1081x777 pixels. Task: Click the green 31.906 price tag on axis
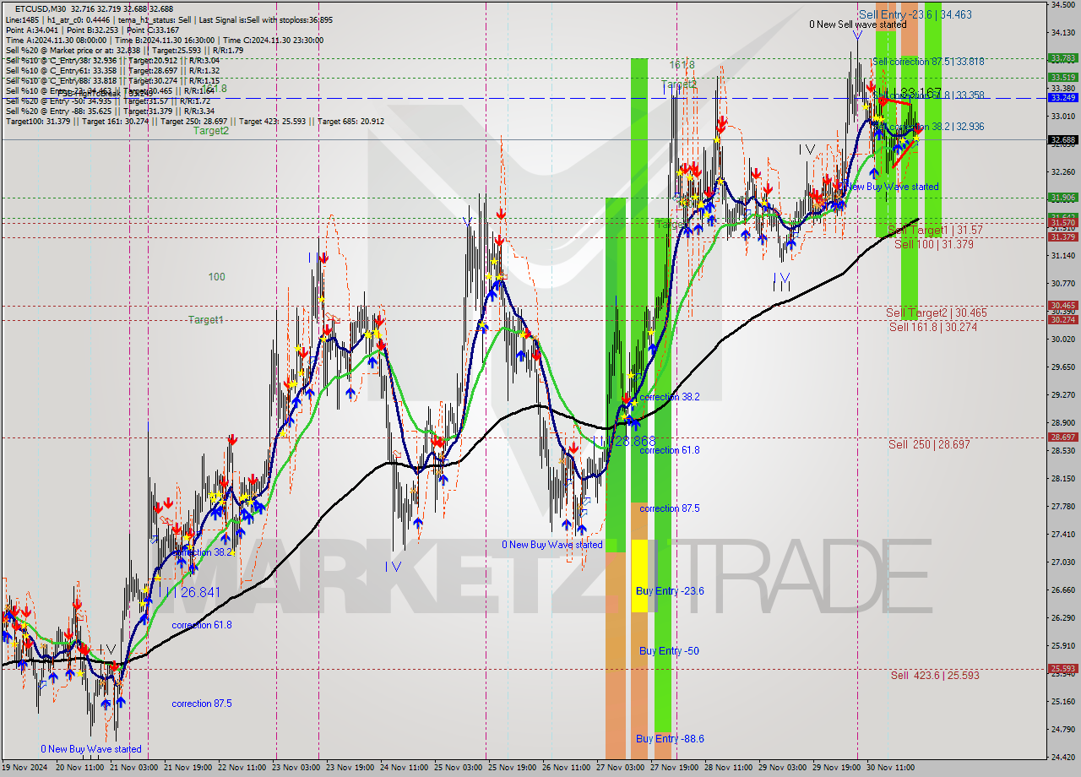pyautogui.click(x=1062, y=198)
